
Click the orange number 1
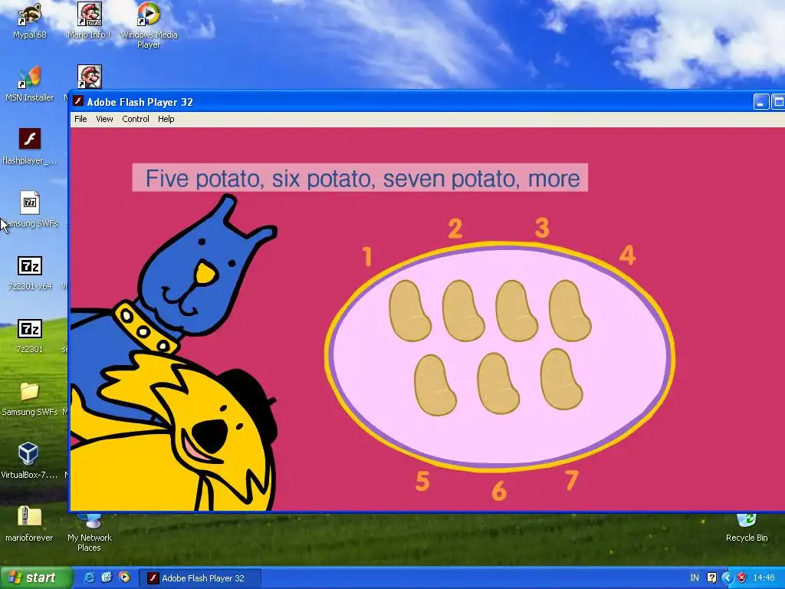368,256
